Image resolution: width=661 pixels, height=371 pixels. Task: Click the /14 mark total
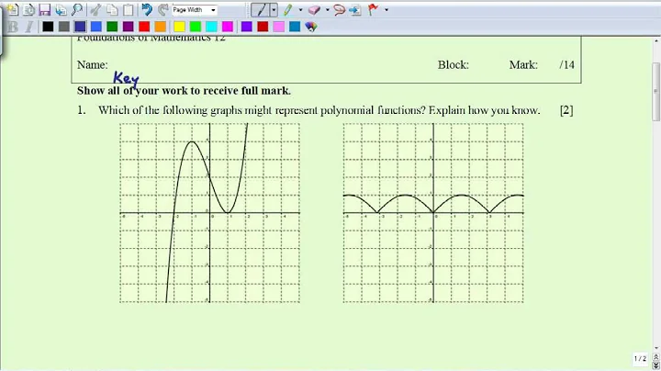coord(567,65)
